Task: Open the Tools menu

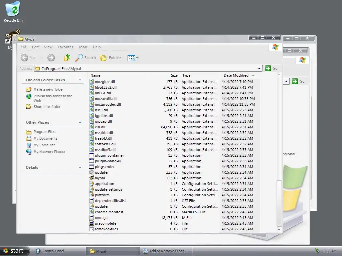Action: [83, 47]
